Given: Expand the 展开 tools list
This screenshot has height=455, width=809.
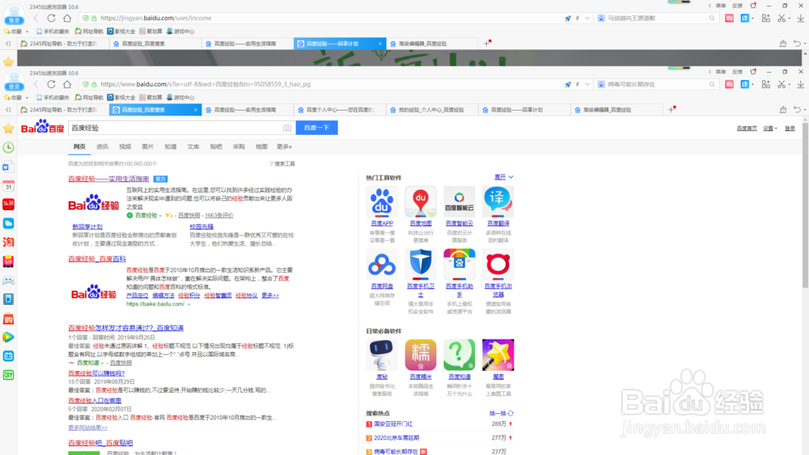Looking at the screenshot, I should point(503,177).
